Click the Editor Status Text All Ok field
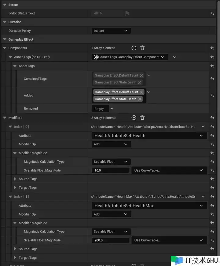The height and width of the screenshot is (266, 220). pos(107,13)
